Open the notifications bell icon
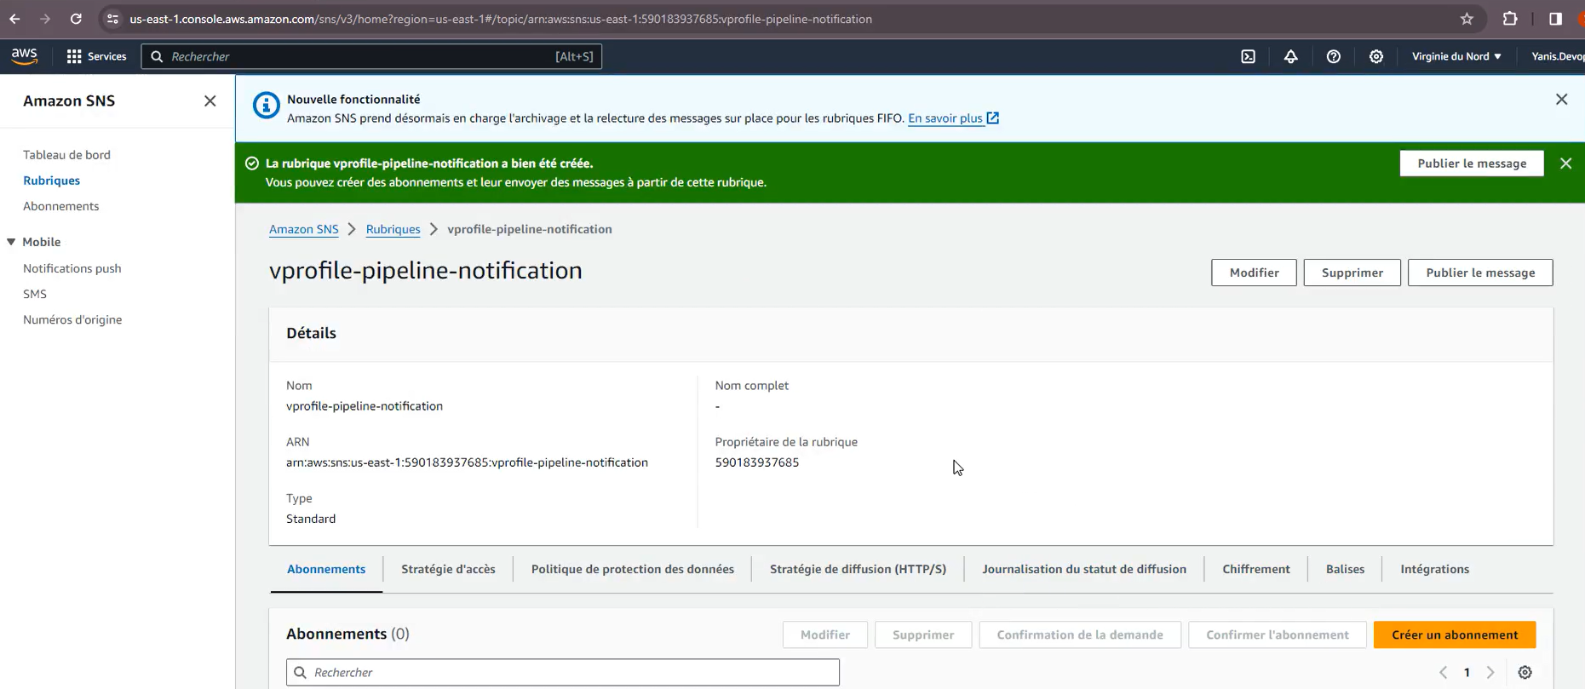The height and width of the screenshot is (689, 1585). tap(1291, 56)
